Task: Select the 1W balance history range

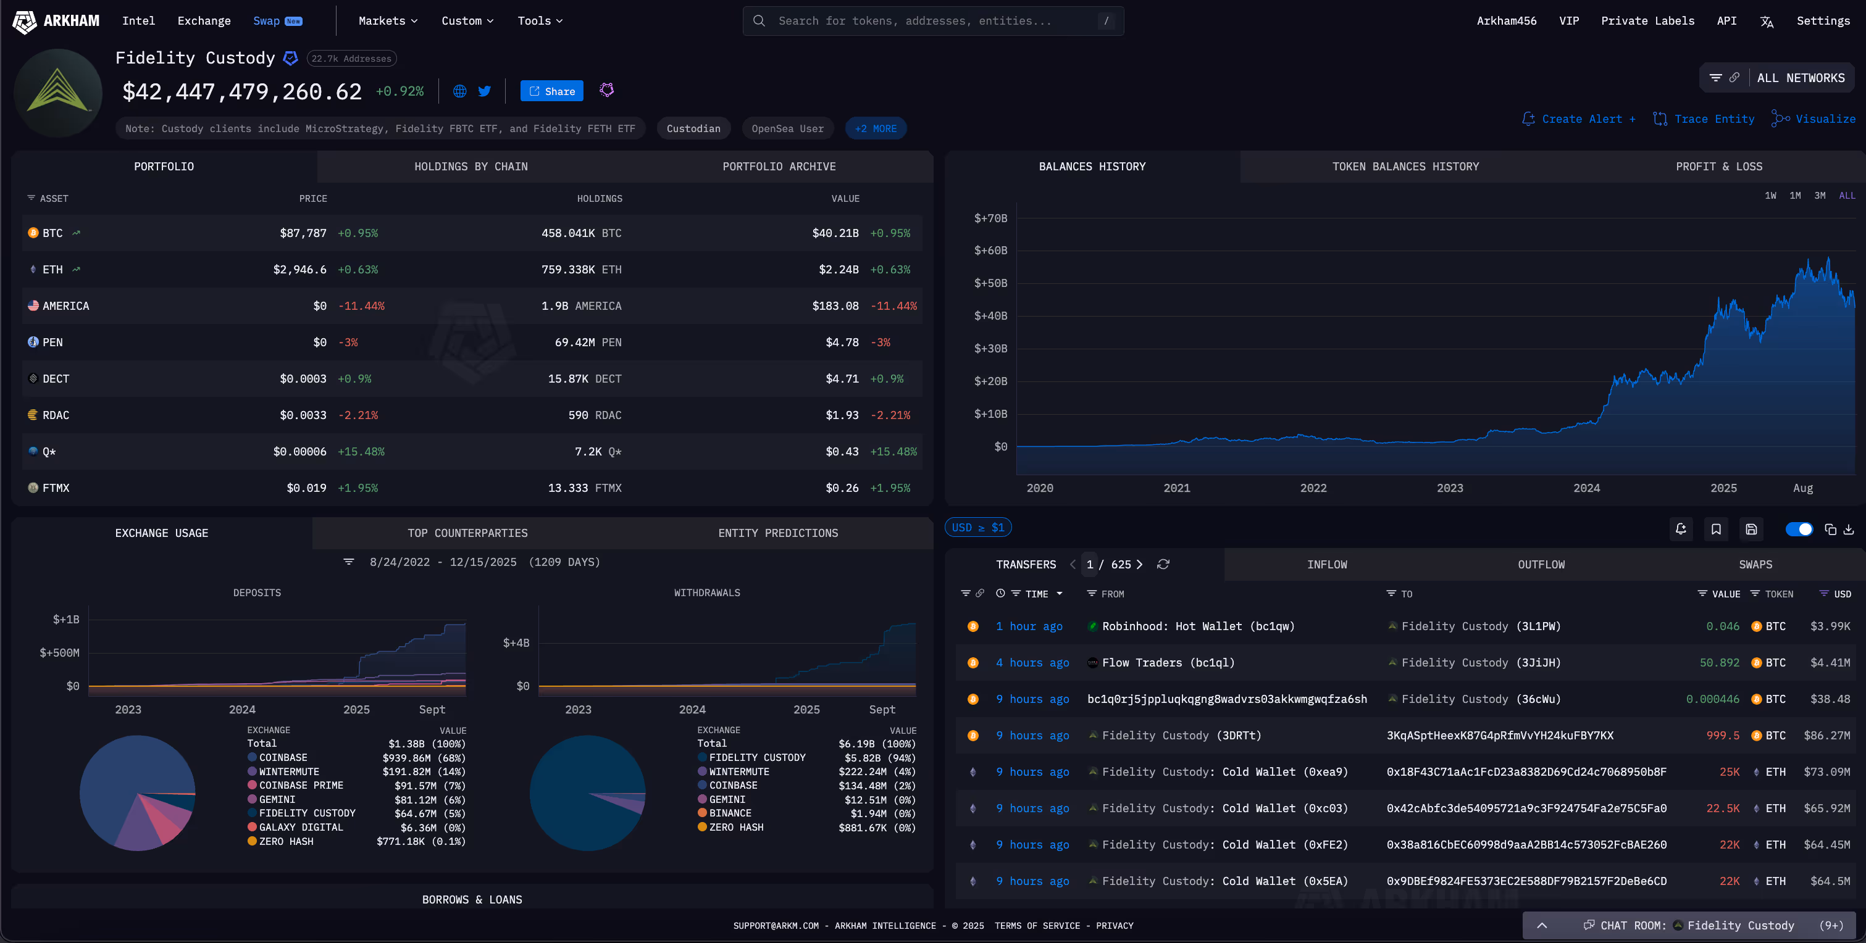Action: coord(1770,196)
